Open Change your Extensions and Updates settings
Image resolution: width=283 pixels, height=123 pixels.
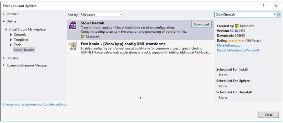pos(35,104)
